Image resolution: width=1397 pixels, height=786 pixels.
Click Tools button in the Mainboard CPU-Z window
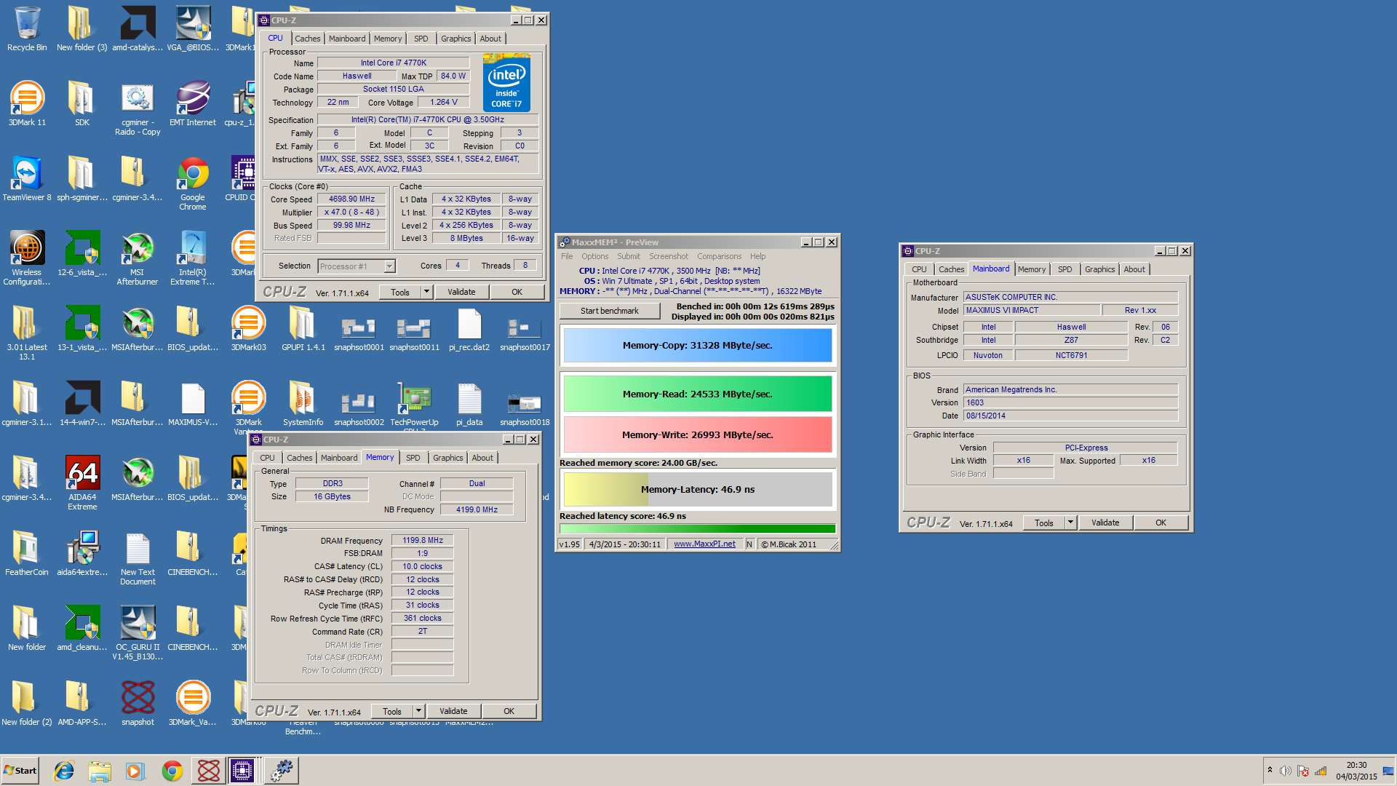click(1044, 523)
